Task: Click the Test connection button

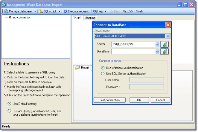Action: tap(109, 100)
